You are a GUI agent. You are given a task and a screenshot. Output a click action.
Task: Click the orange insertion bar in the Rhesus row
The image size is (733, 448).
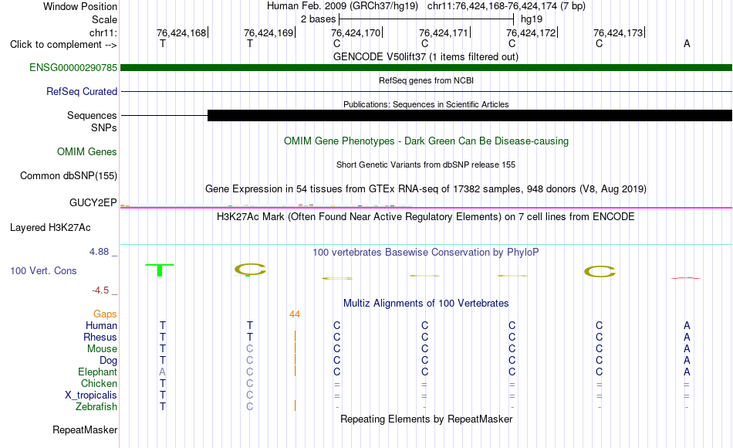(x=295, y=337)
